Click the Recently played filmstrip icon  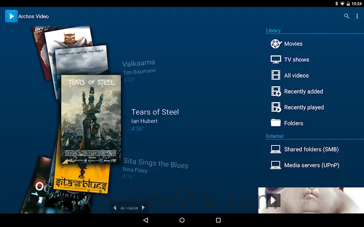click(x=276, y=107)
